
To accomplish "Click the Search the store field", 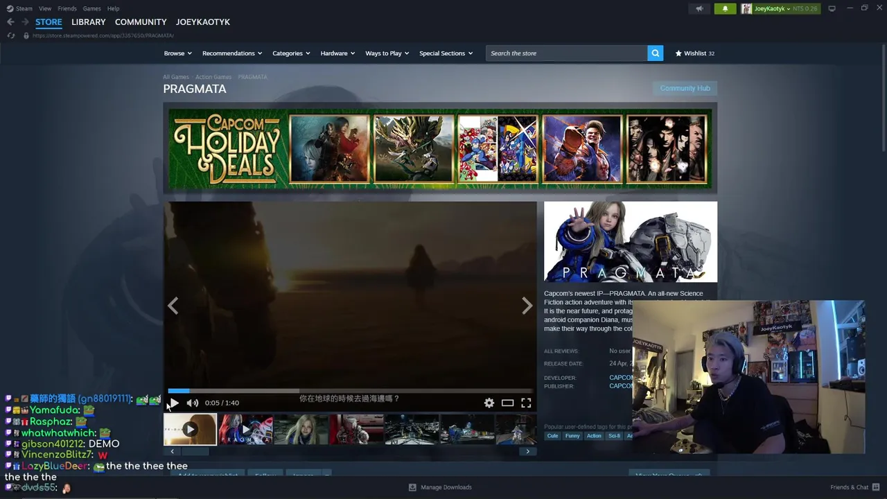I will pyautogui.click(x=566, y=53).
